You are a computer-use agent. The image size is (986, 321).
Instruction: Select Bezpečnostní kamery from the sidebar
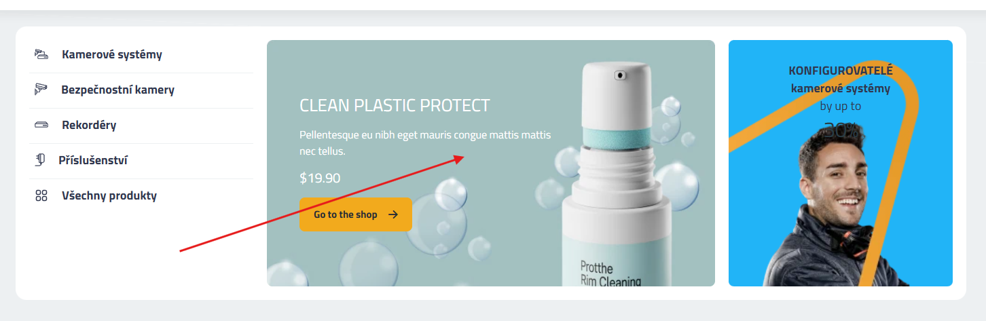(x=118, y=90)
